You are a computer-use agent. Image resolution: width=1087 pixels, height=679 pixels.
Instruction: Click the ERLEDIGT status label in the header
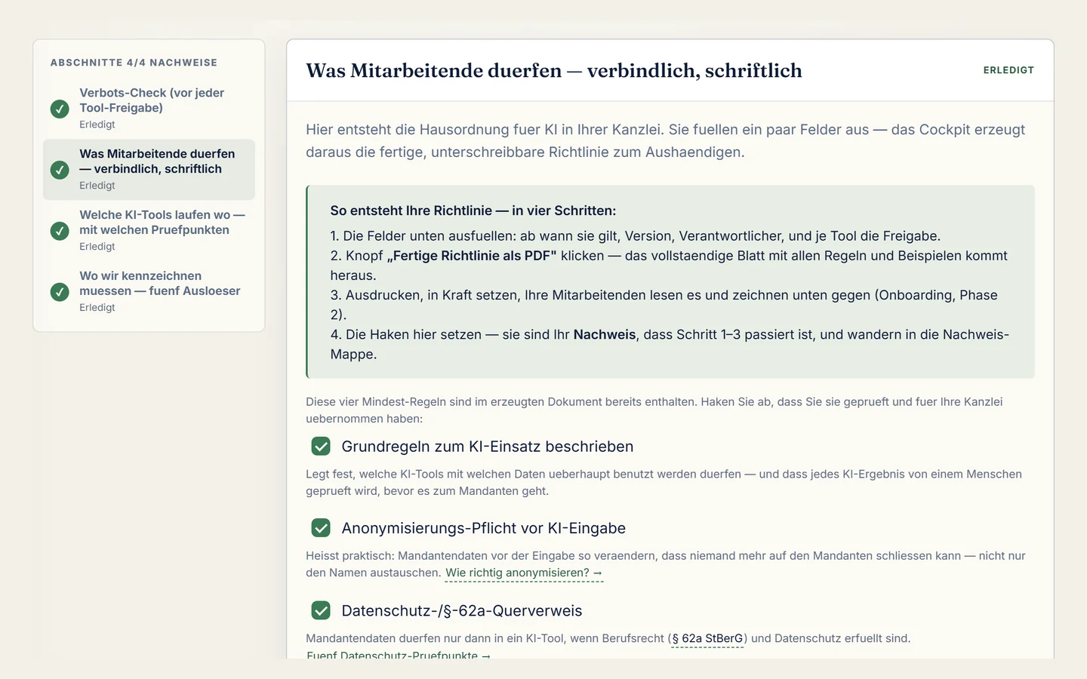[x=1008, y=70]
